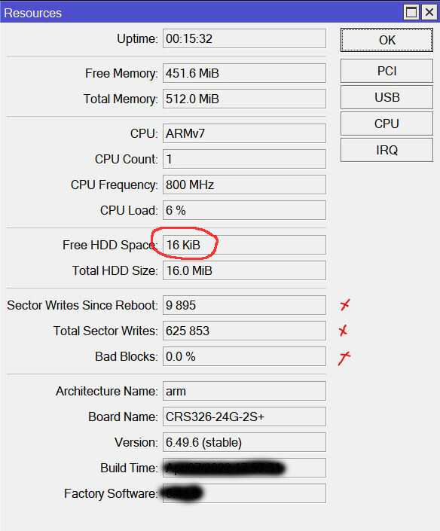Open the CPU details button
440x531 pixels.
[387, 124]
